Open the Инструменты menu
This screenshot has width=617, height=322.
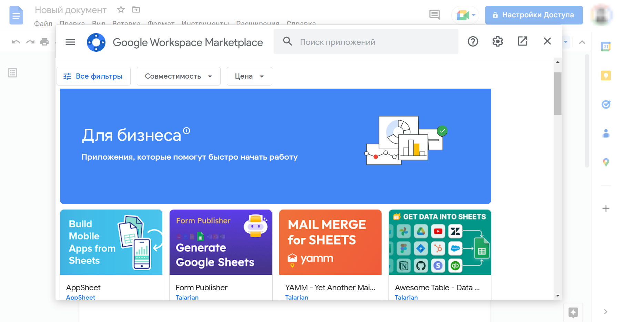(205, 23)
